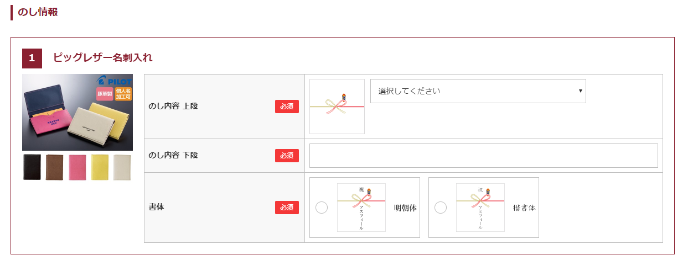693x271 pixels.
Task: Click the noshi ribbon preview beside the dropdown
Action: (x=337, y=107)
